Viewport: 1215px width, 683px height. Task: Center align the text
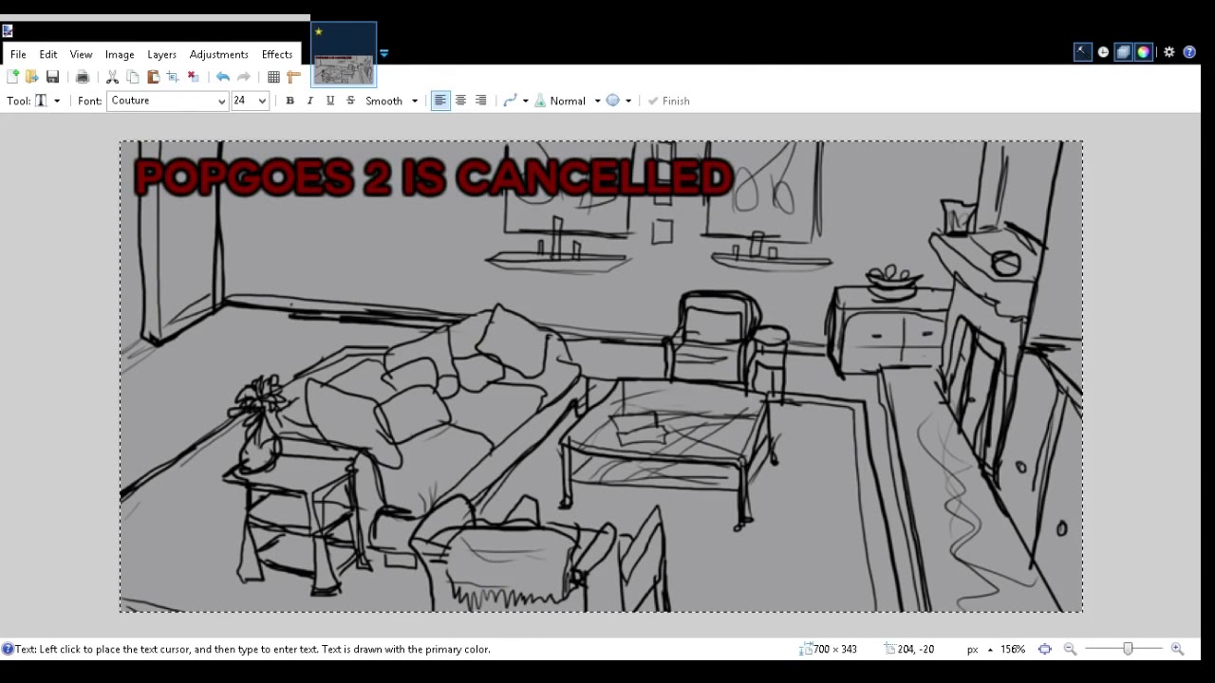[460, 101]
